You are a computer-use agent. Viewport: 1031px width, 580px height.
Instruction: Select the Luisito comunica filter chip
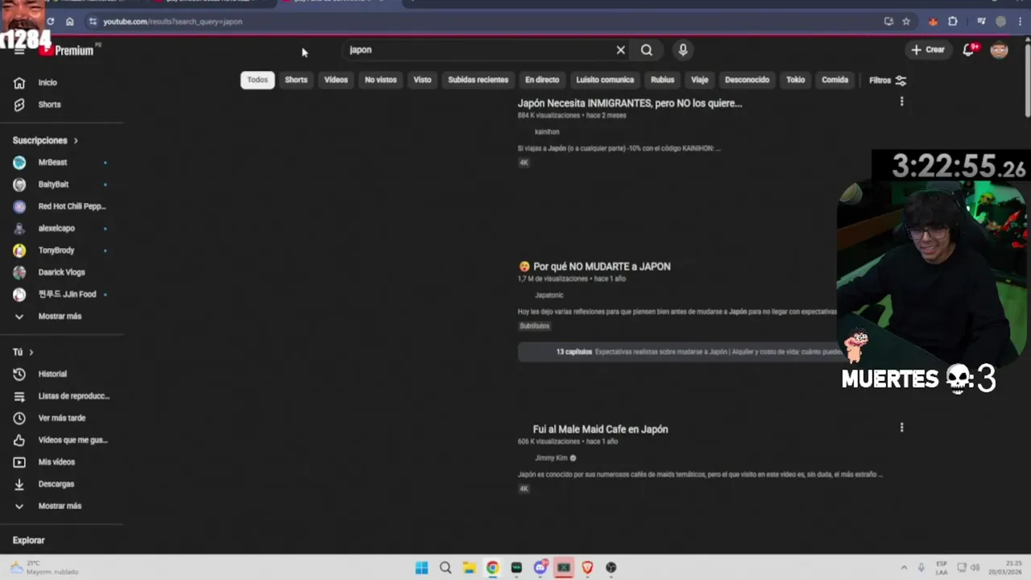tap(605, 80)
